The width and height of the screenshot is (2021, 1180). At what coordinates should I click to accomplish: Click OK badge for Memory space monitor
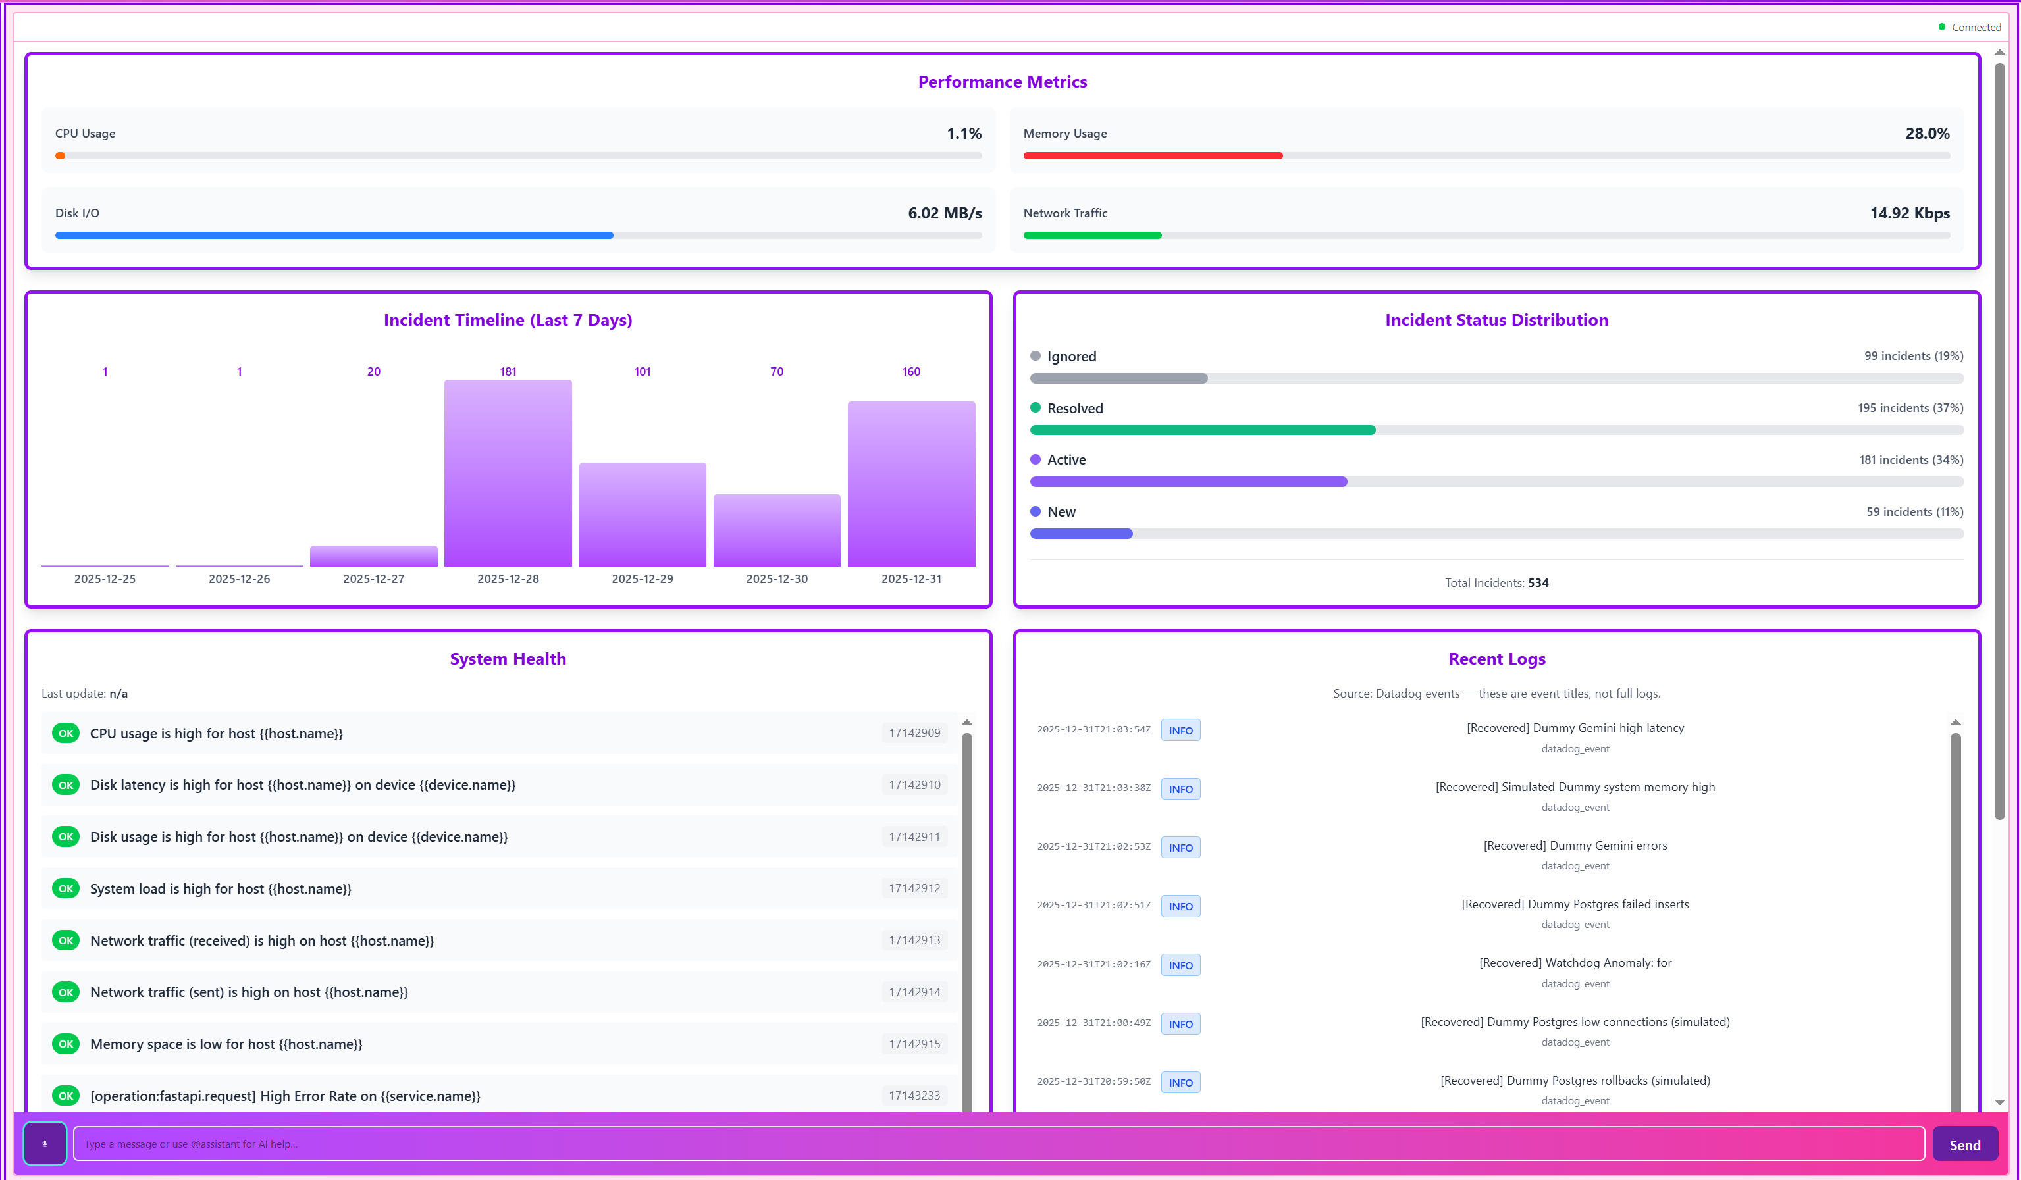tap(66, 1044)
